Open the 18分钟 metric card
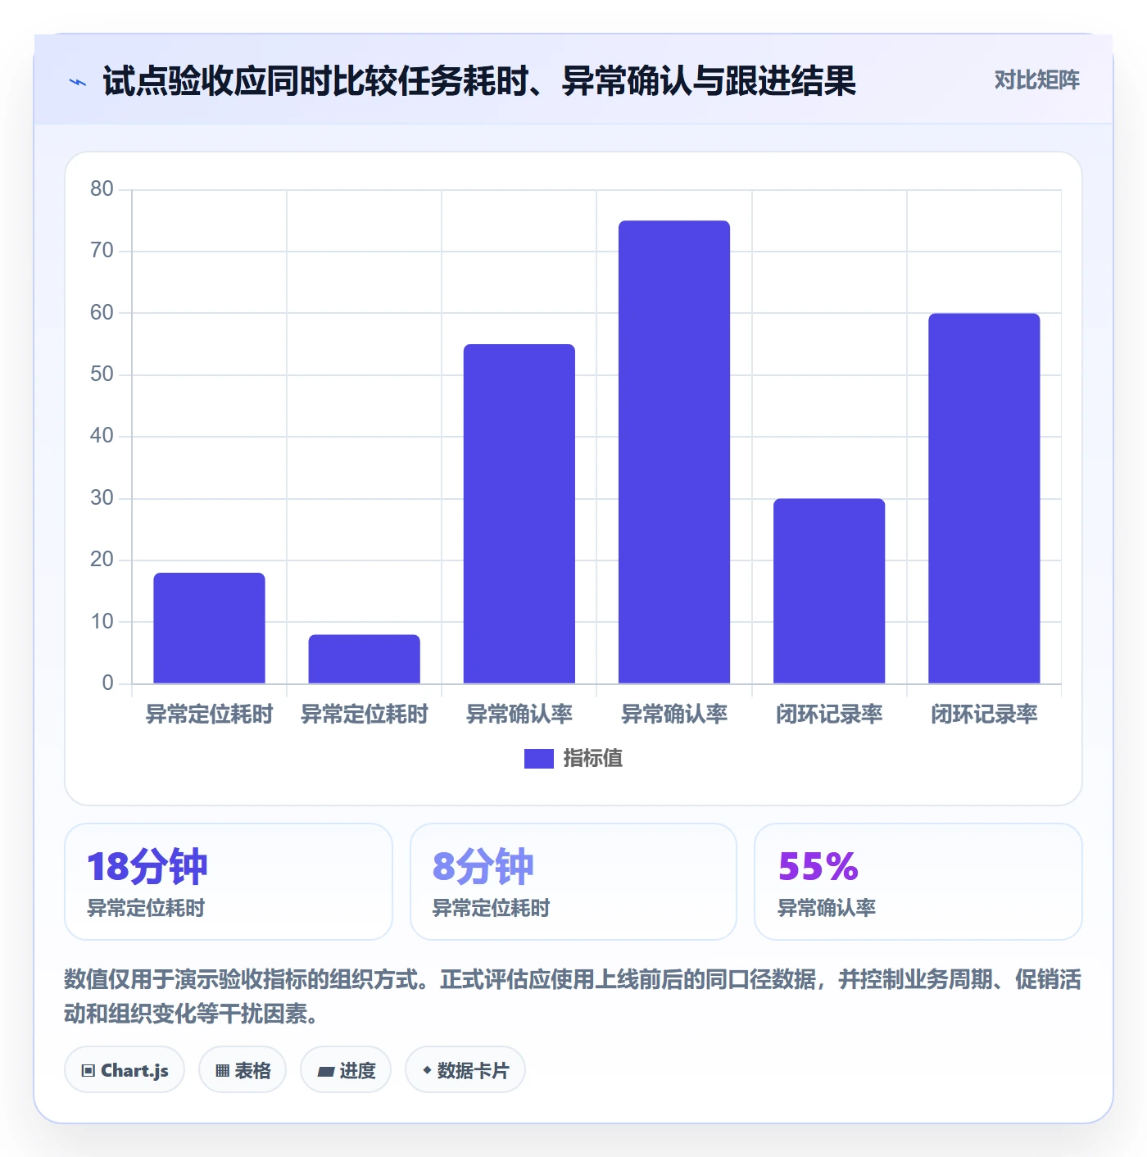The width and height of the screenshot is (1147, 1157). [x=229, y=882]
